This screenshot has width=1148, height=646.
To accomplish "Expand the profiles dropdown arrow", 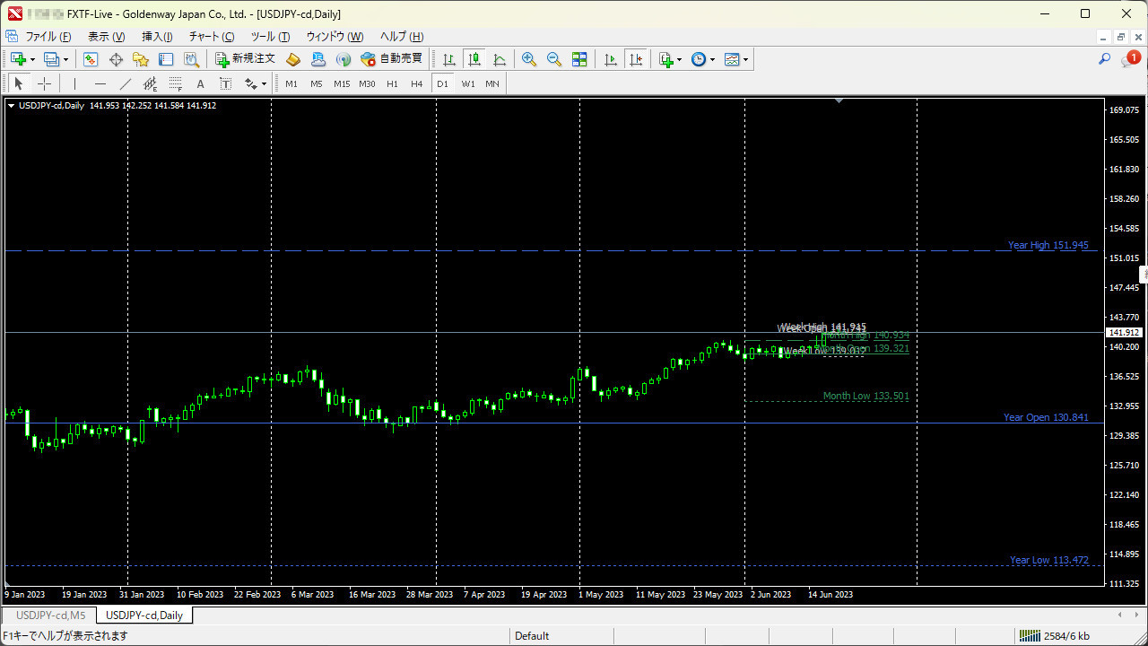I will coord(65,59).
